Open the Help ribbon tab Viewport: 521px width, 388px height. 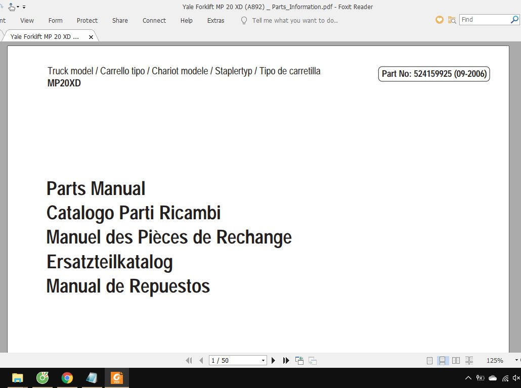point(187,21)
